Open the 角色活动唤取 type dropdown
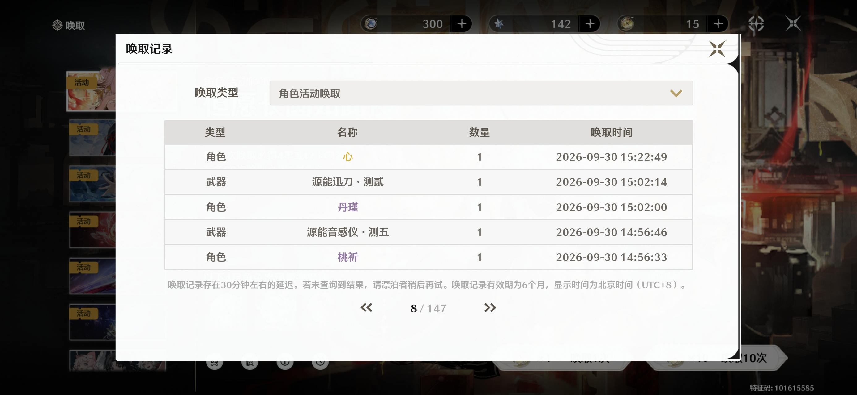Screen dimensions: 857x395 coord(481,93)
